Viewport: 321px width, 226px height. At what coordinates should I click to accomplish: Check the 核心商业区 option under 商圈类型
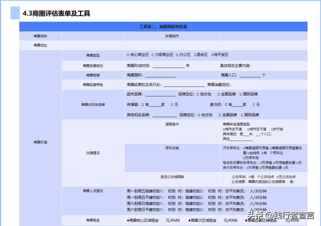tap(127, 54)
